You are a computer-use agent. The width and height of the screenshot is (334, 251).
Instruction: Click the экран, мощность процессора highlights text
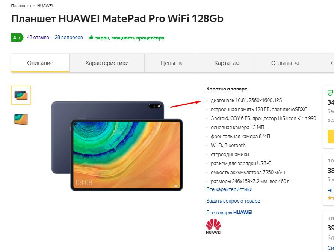[130, 38]
